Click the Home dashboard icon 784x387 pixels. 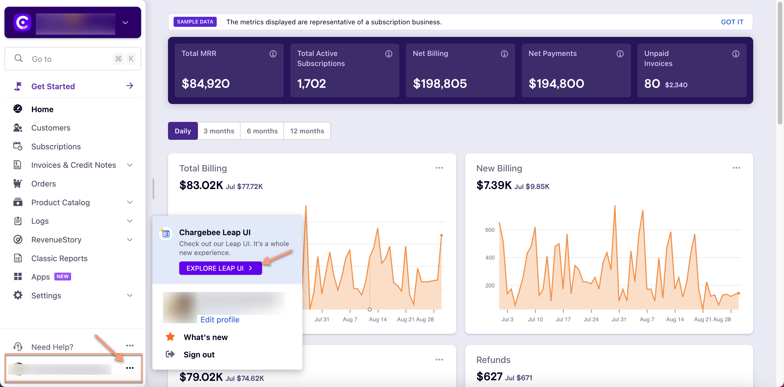(x=18, y=109)
